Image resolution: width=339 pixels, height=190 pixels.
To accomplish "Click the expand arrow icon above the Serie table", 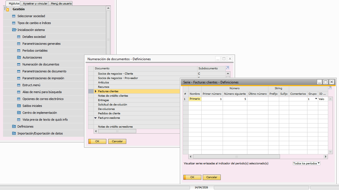I will (x=330, y=88).
